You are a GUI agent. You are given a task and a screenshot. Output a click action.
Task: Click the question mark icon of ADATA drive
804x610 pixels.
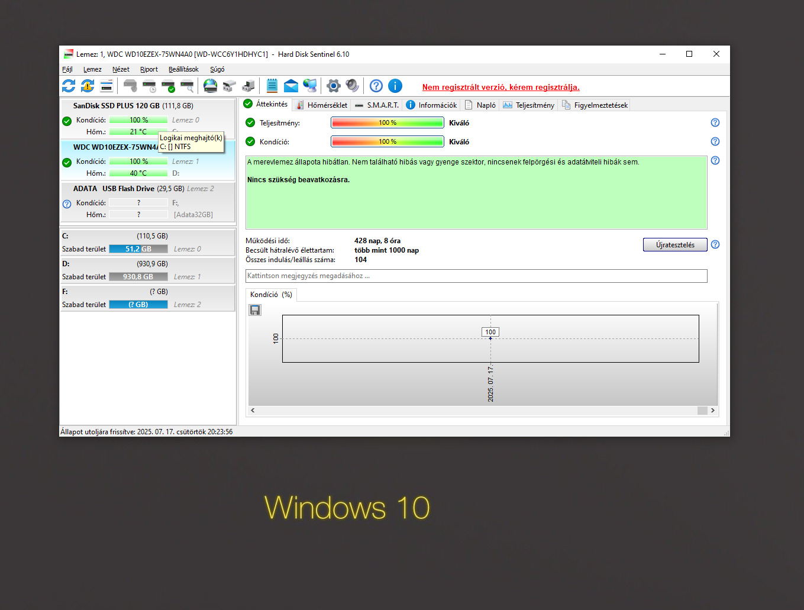[67, 204]
